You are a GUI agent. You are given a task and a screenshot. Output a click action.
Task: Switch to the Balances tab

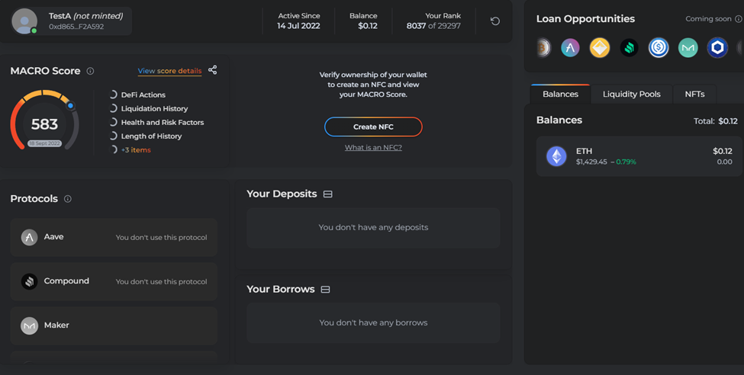(x=560, y=94)
